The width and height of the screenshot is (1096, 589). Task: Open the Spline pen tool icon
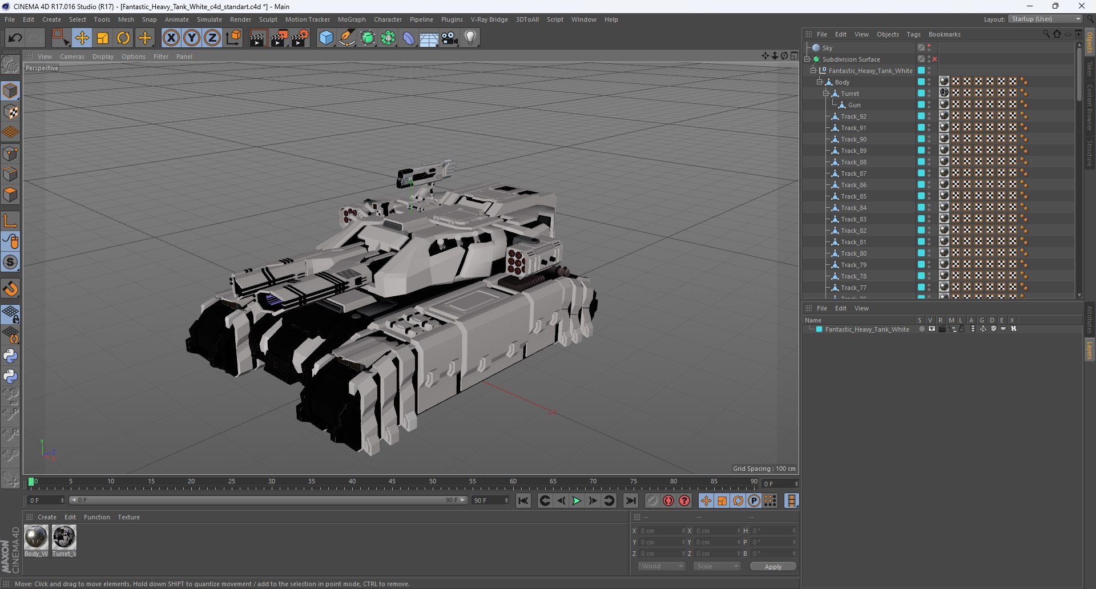point(347,38)
